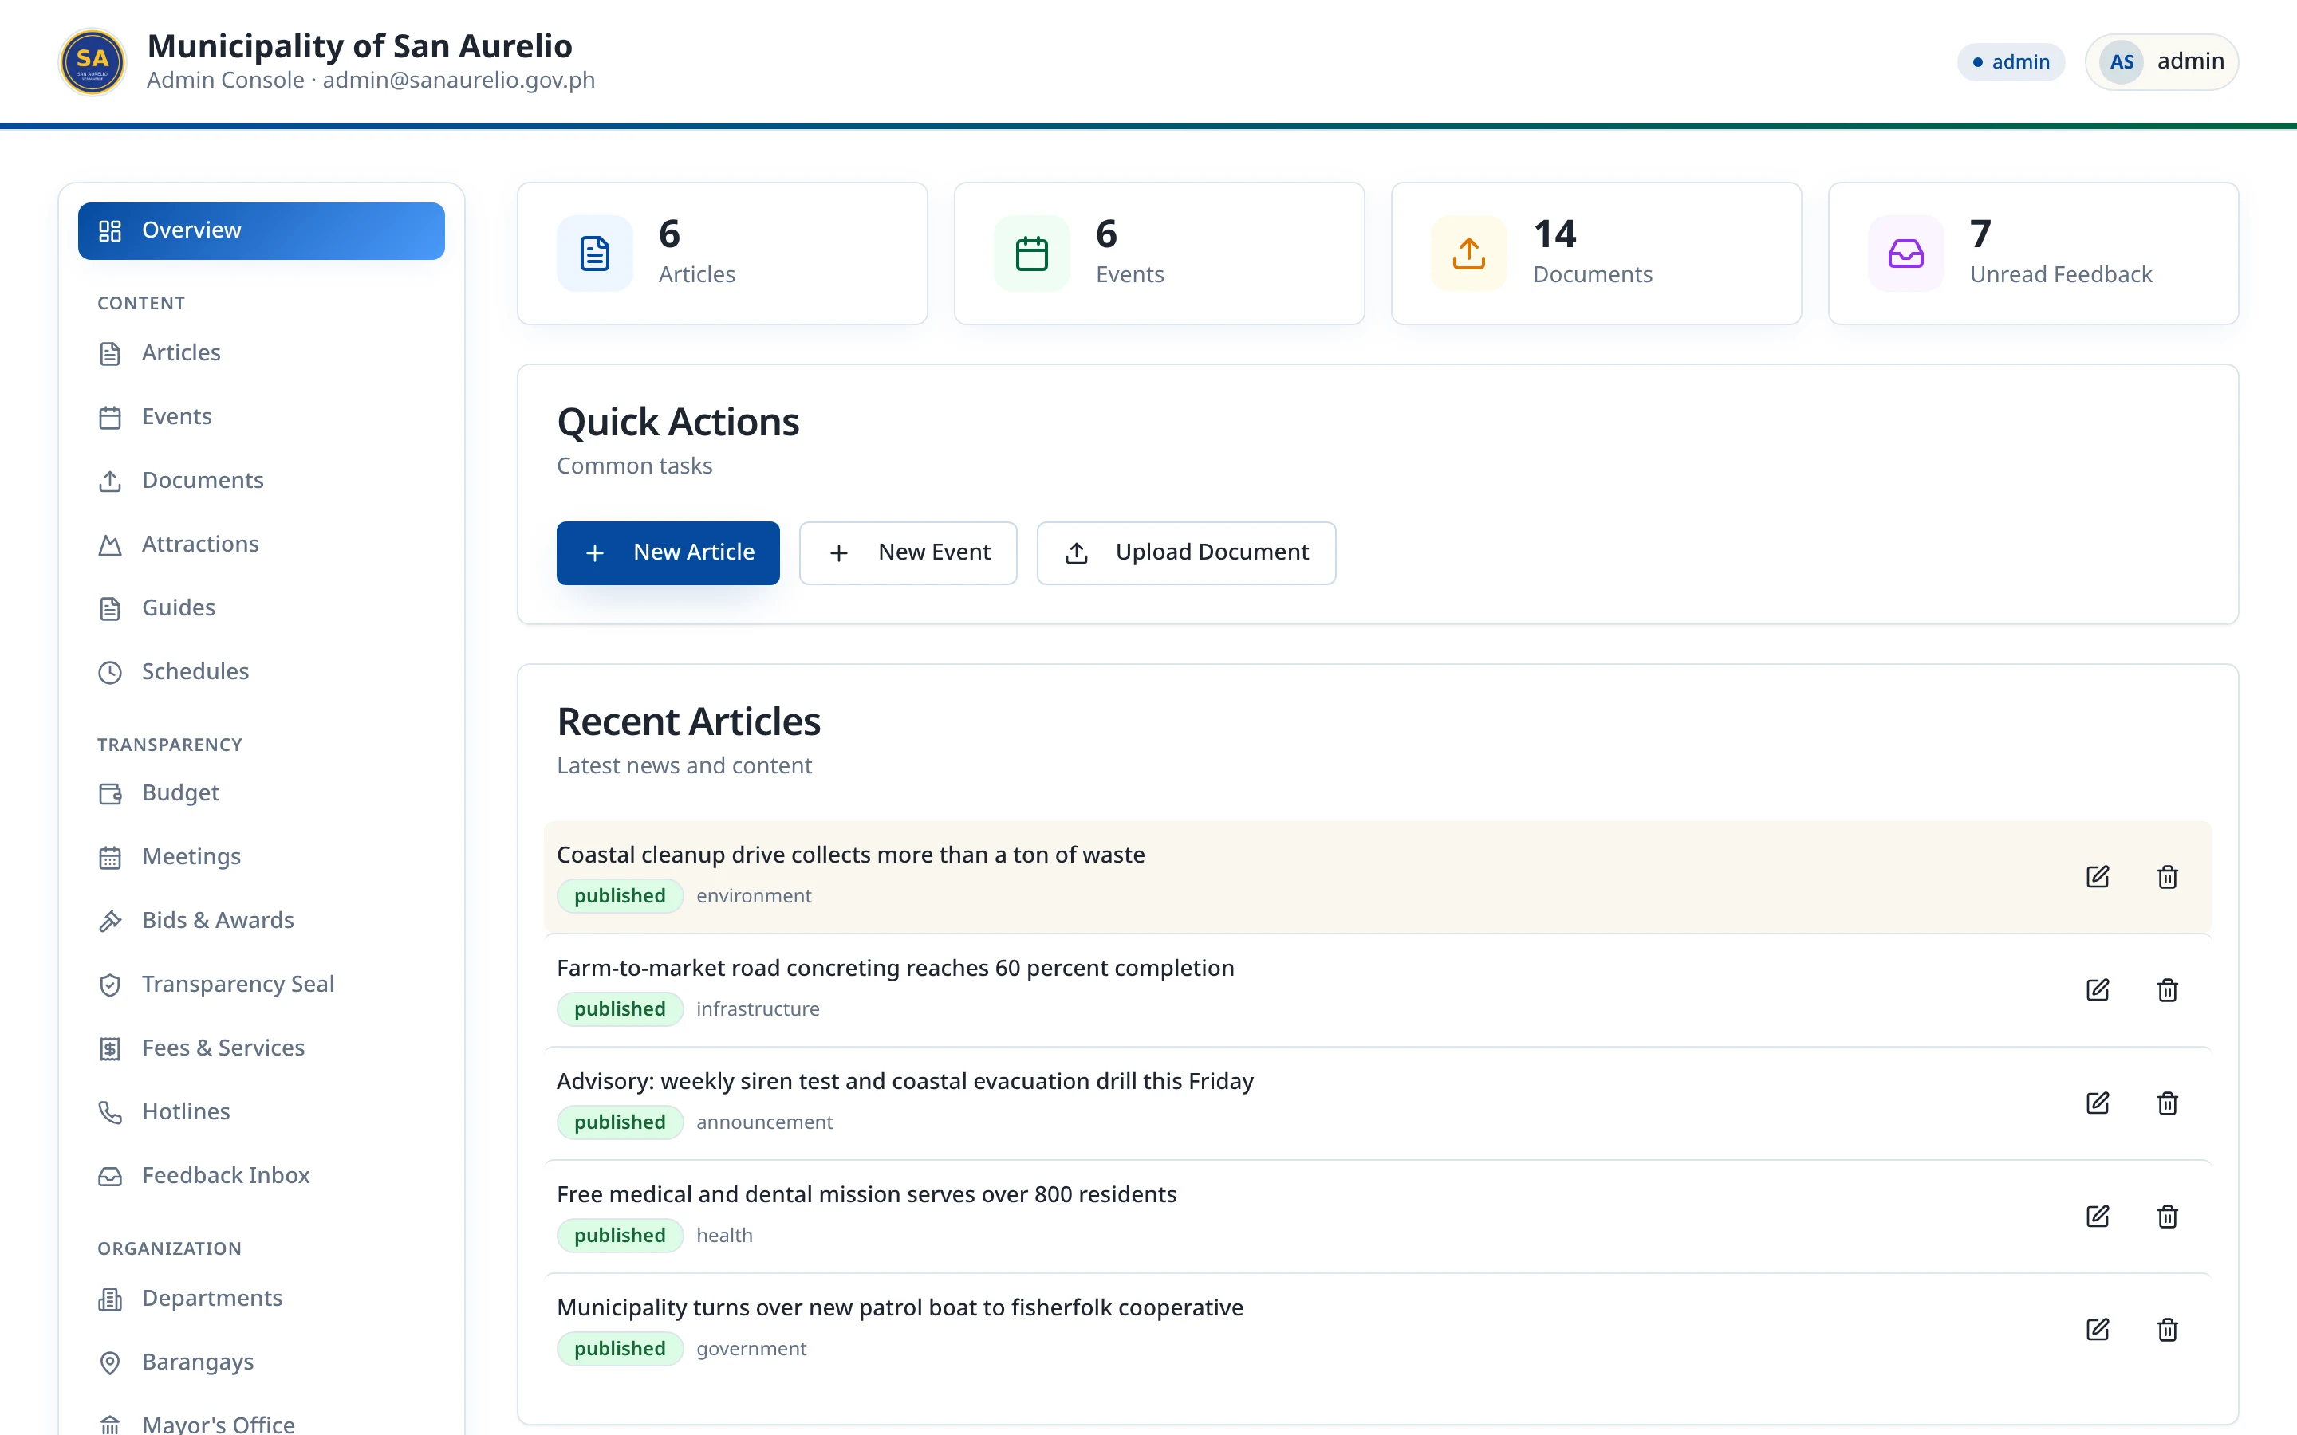Screen dimensions: 2297x1435
Task: Edit the Coastal cleanup drive article
Action: (2098, 877)
